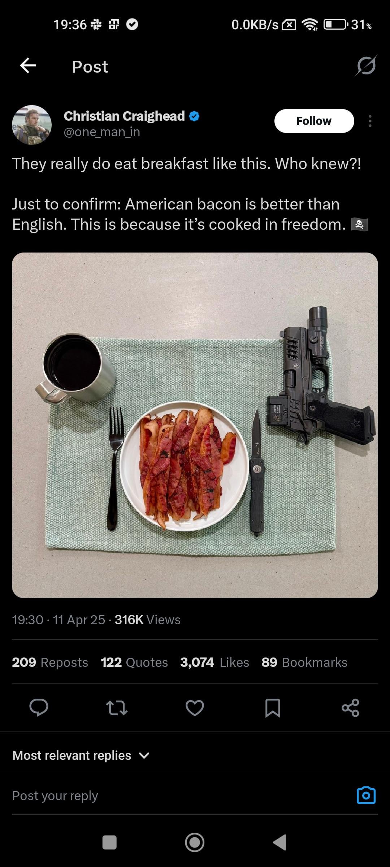Click into the Post your reply field

(181, 796)
